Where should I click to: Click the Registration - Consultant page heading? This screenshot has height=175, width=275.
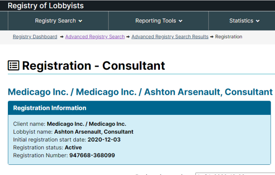(93, 66)
